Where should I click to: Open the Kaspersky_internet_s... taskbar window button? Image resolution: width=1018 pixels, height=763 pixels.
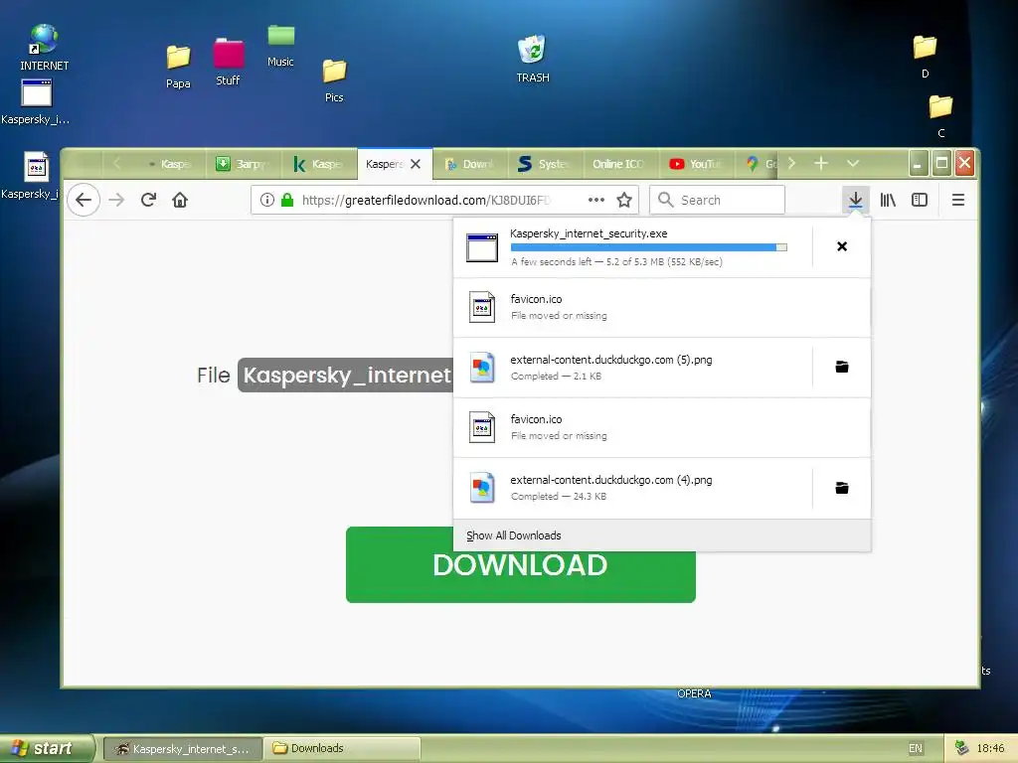click(x=183, y=749)
